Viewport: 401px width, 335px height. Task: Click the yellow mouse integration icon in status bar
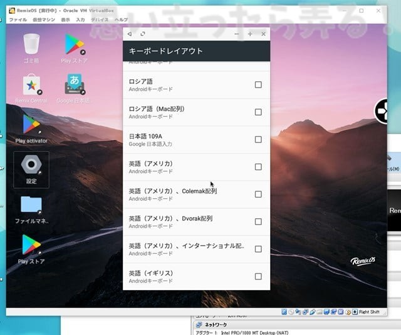[348, 312]
